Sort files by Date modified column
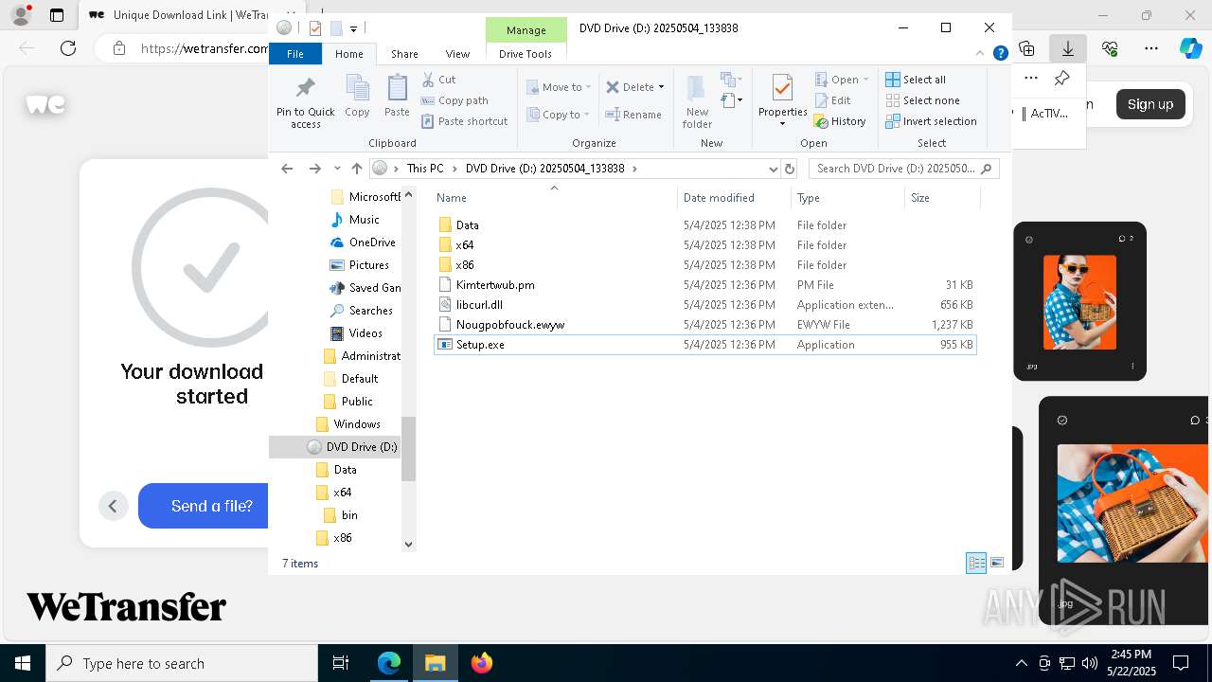Screen dimensions: 1212x682 [719, 198]
